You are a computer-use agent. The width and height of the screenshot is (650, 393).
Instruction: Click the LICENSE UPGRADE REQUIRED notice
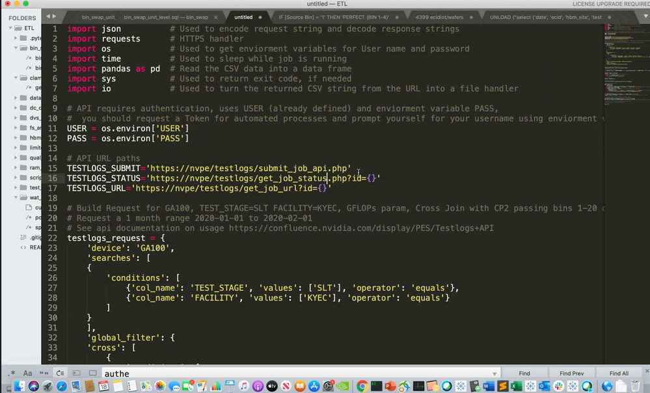click(x=610, y=4)
